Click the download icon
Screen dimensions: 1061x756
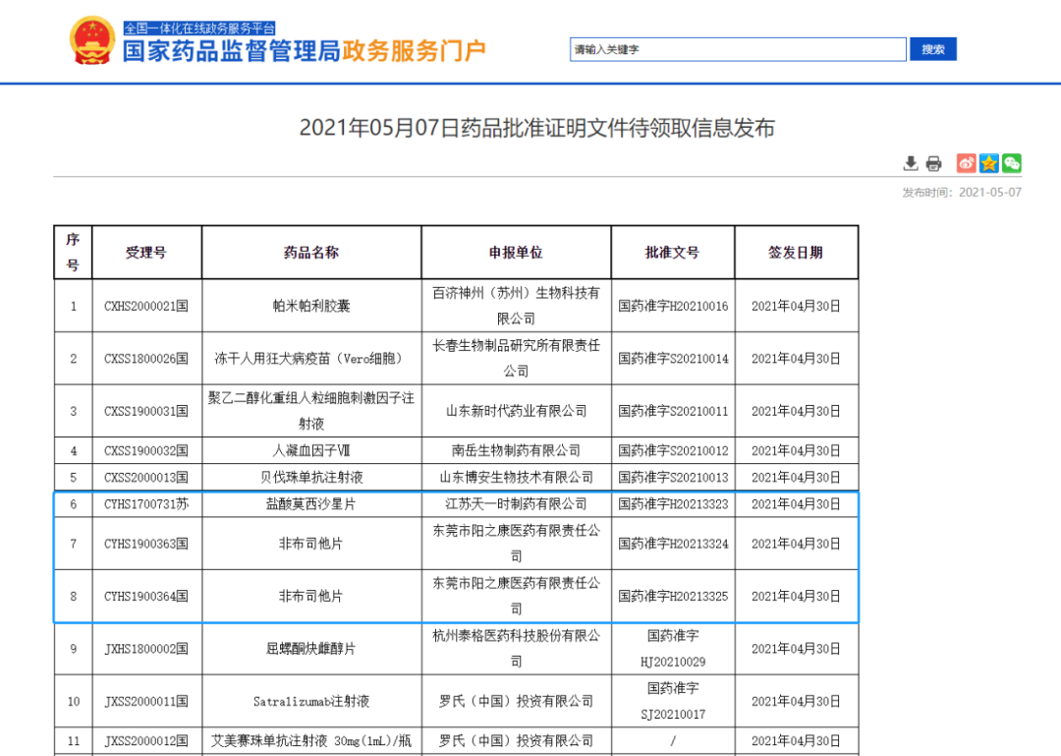[911, 163]
